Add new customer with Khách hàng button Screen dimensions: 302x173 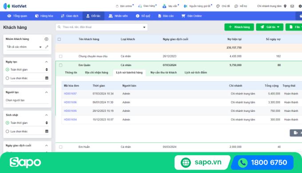[x=239, y=27]
